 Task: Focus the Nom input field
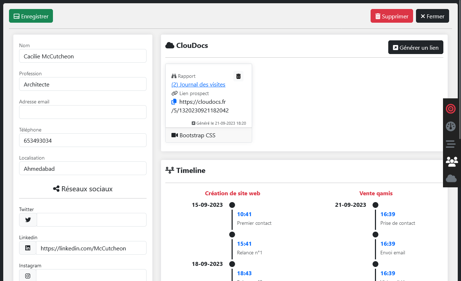pyautogui.click(x=83, y=56)
